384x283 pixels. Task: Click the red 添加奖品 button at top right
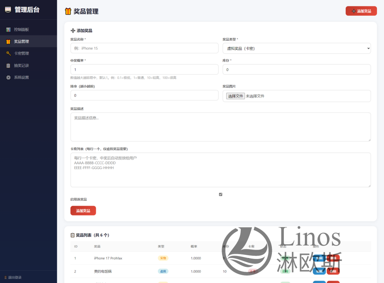point(361,11)
